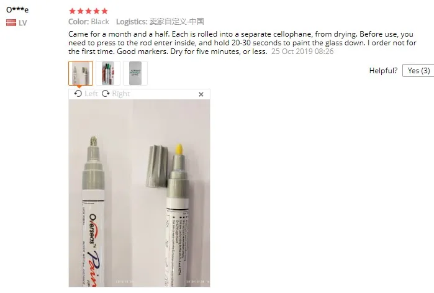Click the Latvia flag icon
Screen dimensions: 434x293
click(11, 23)
